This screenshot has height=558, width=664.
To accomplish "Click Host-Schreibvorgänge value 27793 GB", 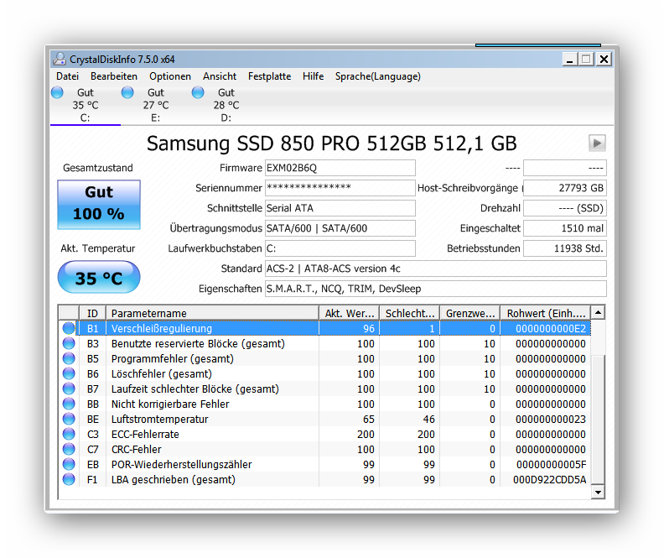I will [565, 188].
